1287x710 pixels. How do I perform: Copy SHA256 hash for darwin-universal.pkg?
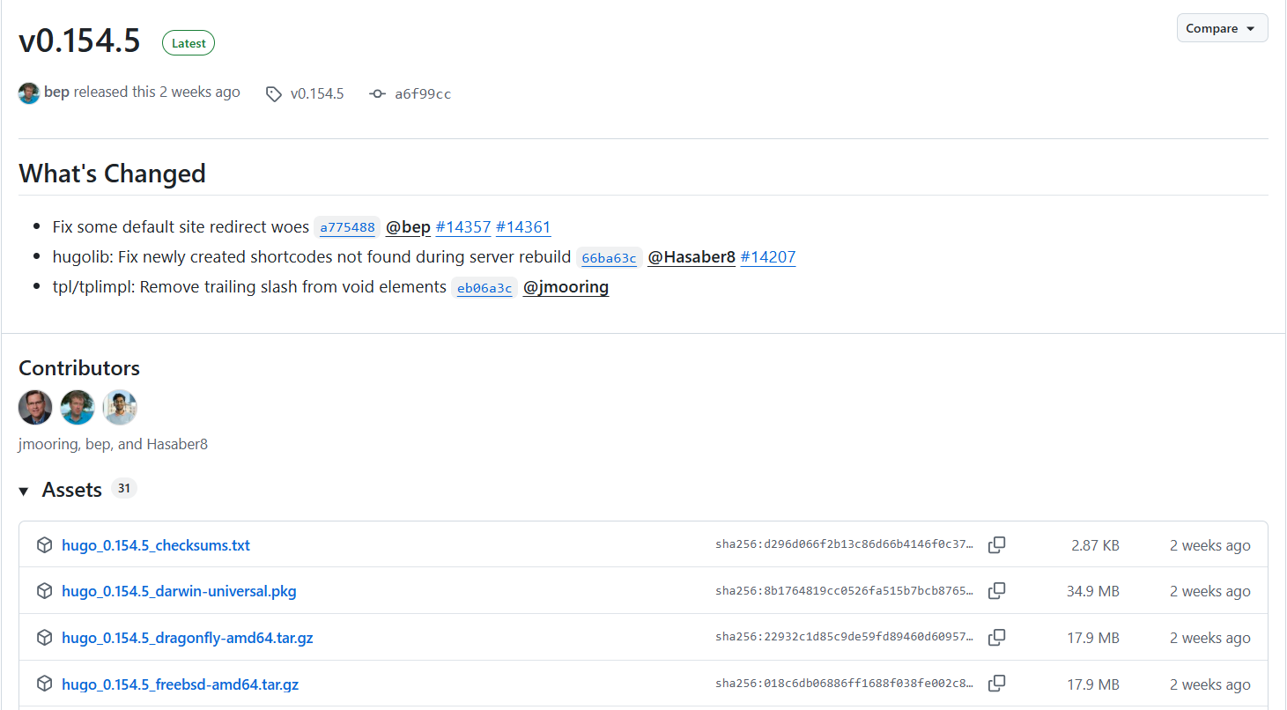pyautogui.click(x=996, y=591)
